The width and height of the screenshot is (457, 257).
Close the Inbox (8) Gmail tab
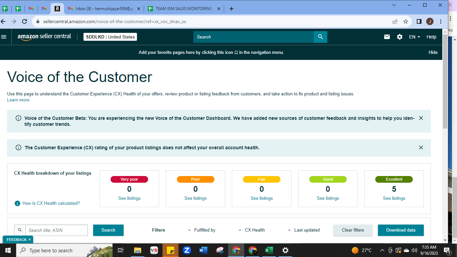(138, 9)
